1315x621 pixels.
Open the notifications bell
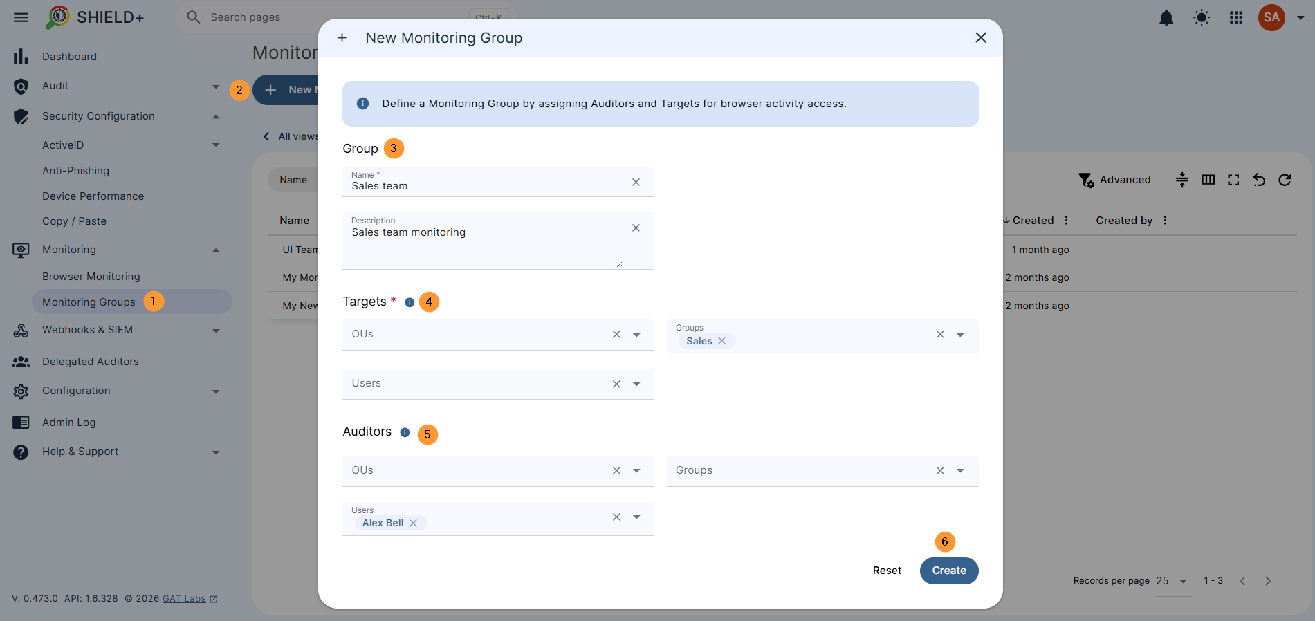click(x=1166, y=18)
